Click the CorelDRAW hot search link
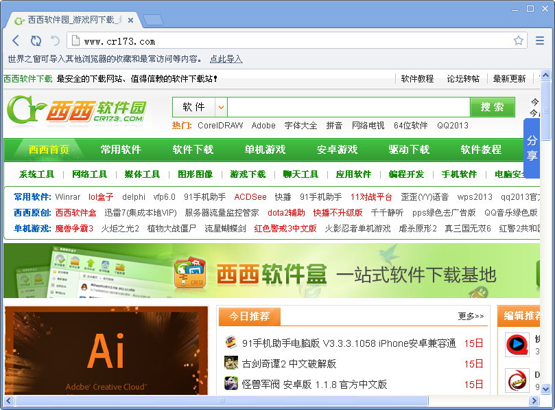555x410 pixels. coord(220,126)
